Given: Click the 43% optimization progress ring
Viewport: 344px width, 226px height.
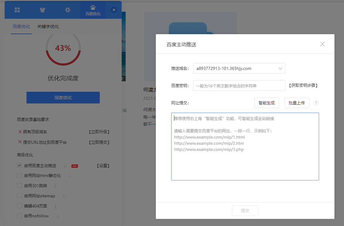Looking at the screenshot, I should [63, 48].
